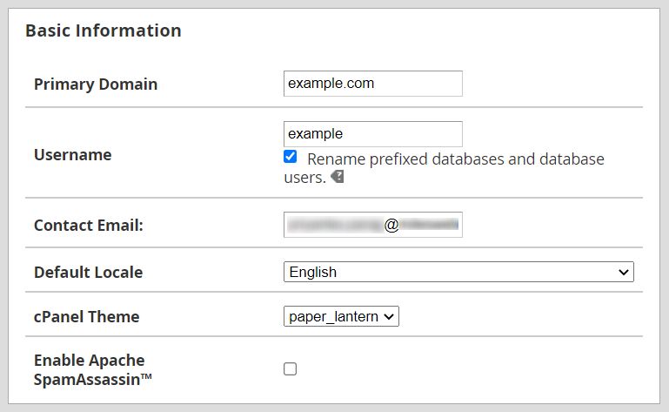Focus the Username text box
The width and height of the screenshot is (669, 412).
click(x=372, y=134)
